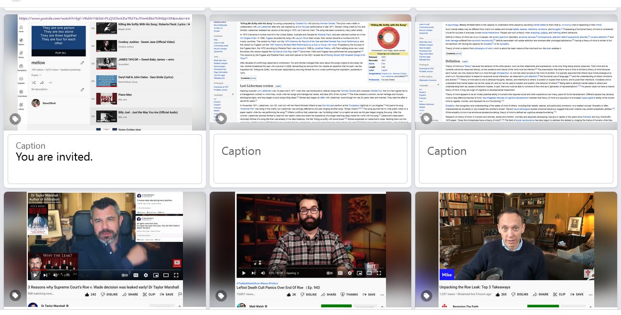Open the Leftist Death Cult Panics thumbnail
621x315 pixels.
tap(310, 250)
